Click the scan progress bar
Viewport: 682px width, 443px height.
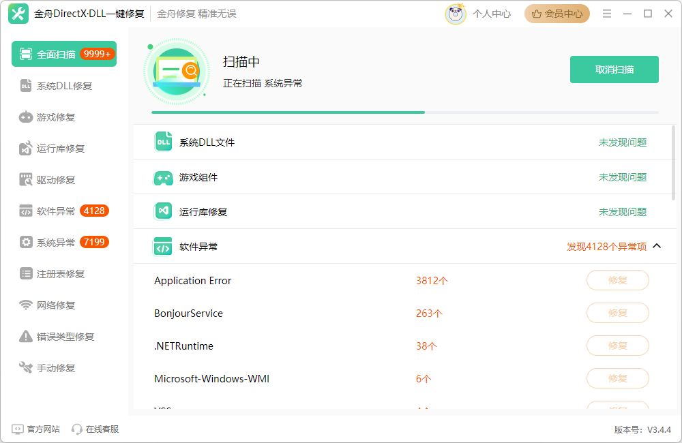(x=405, y=112)
